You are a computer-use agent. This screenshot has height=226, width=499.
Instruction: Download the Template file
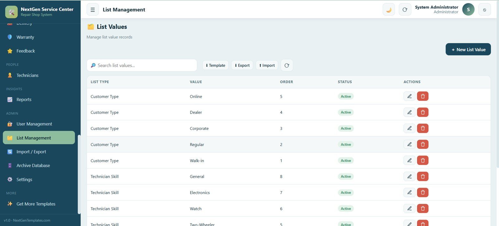coord(215,65)
